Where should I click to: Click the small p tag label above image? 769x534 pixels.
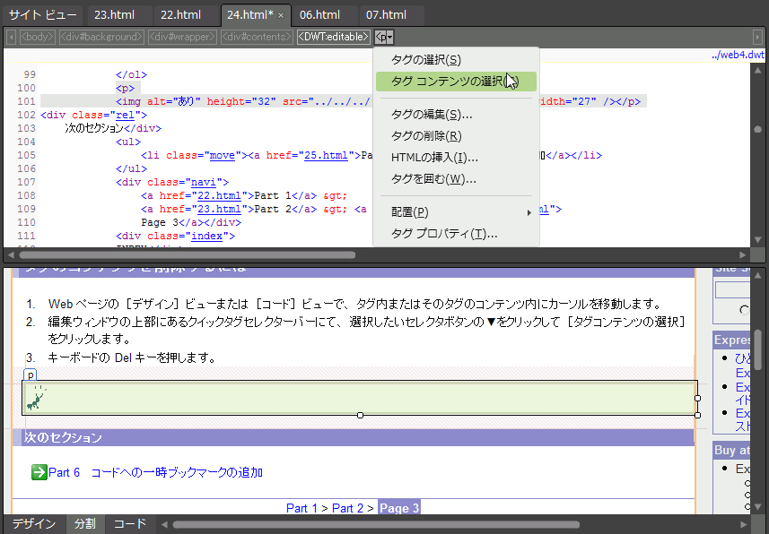pyautogui.click(x=30, y=375)
